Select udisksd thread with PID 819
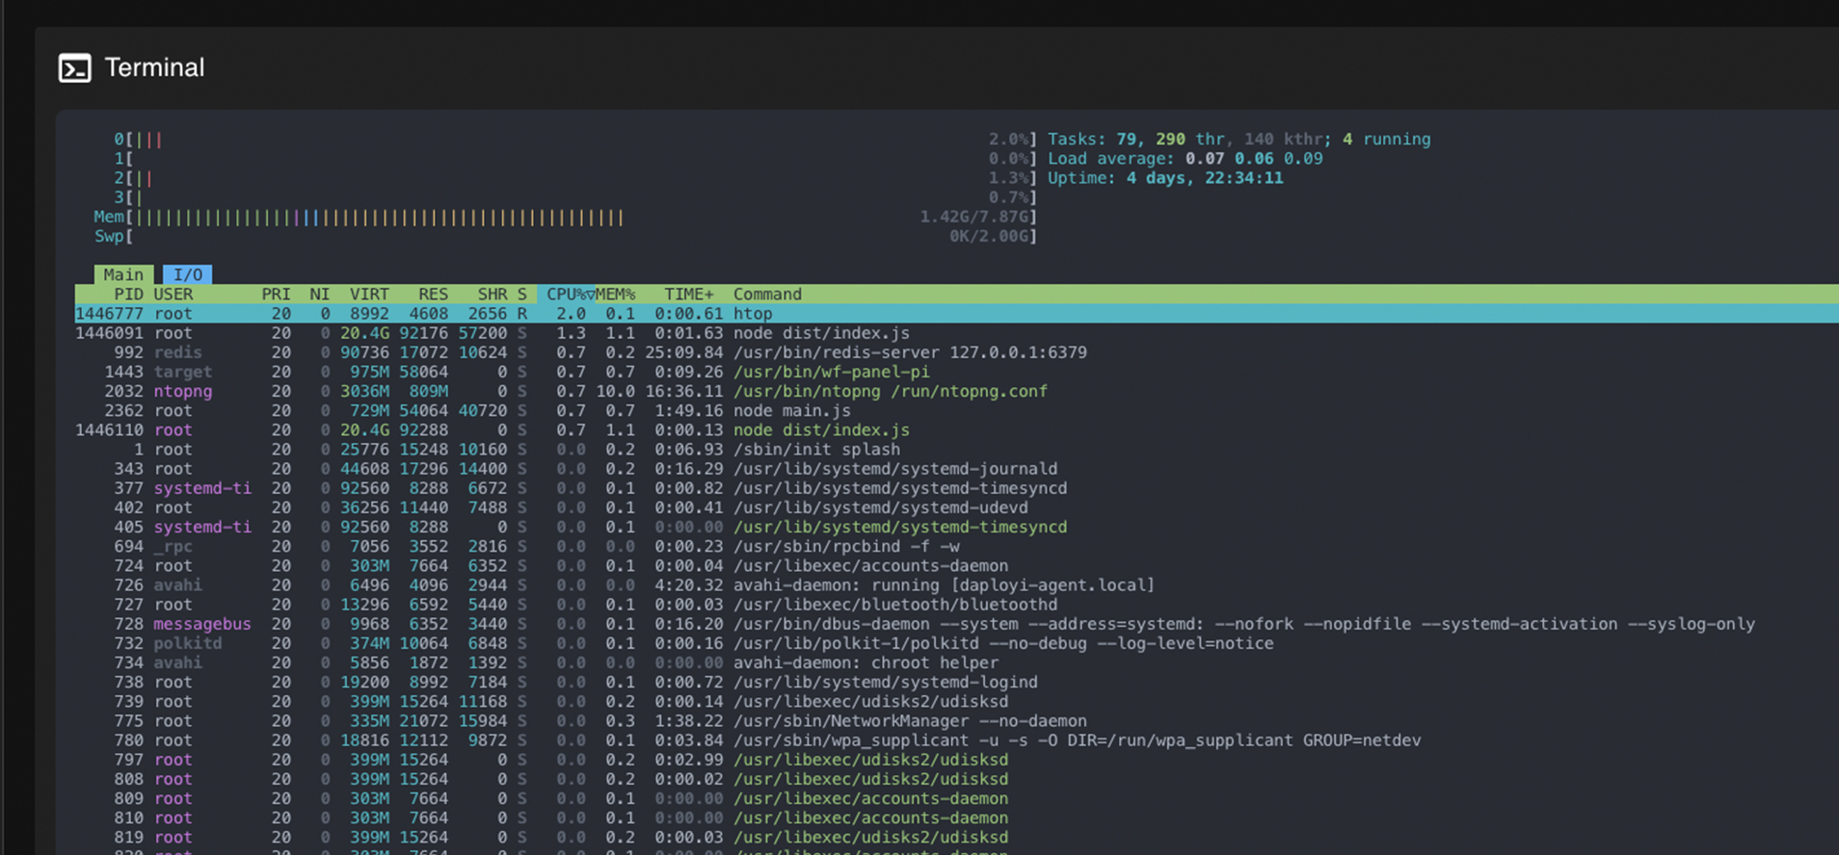The width and height of the screenshot is (1839, 855). point(956,837)
